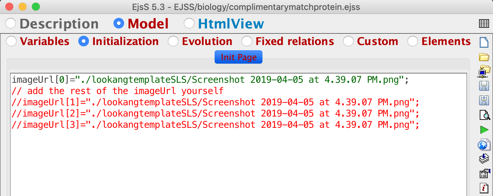Screen dimensions: 493x196
Task: Switch to the HtmlView panel
Action: click(x=189, y=24)
